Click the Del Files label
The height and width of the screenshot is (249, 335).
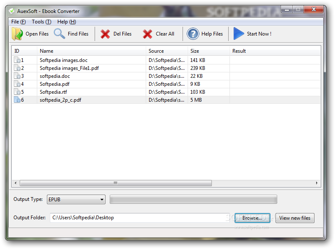click(122, 34)
